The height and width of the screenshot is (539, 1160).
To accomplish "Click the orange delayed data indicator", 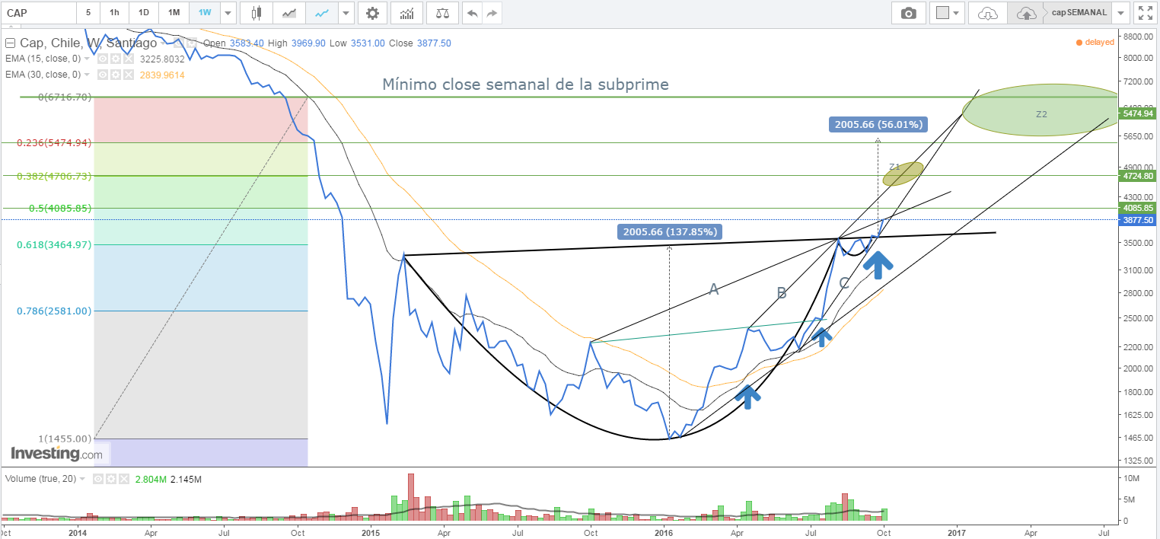I will click(1096, 43).
